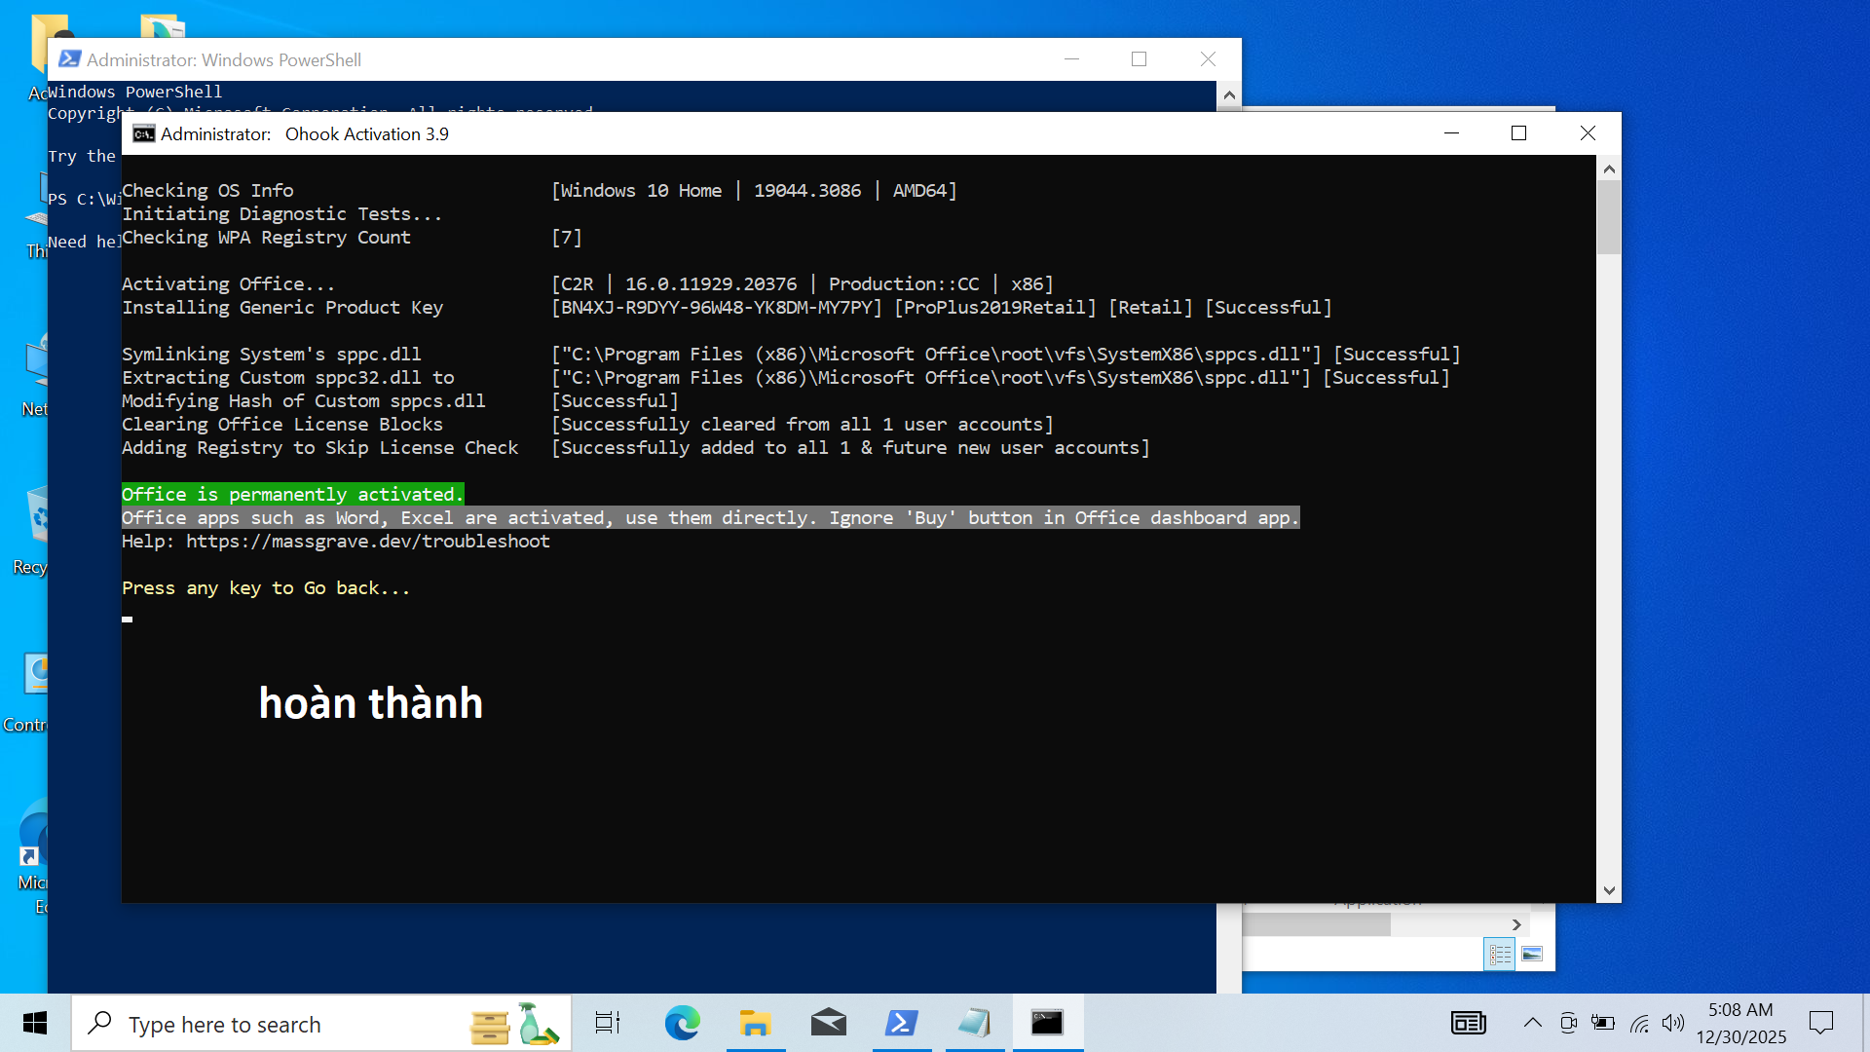1870x1052 pixels.
Task: Open Microsoft Edge from the taskbar
Action: coord(682,1023)
